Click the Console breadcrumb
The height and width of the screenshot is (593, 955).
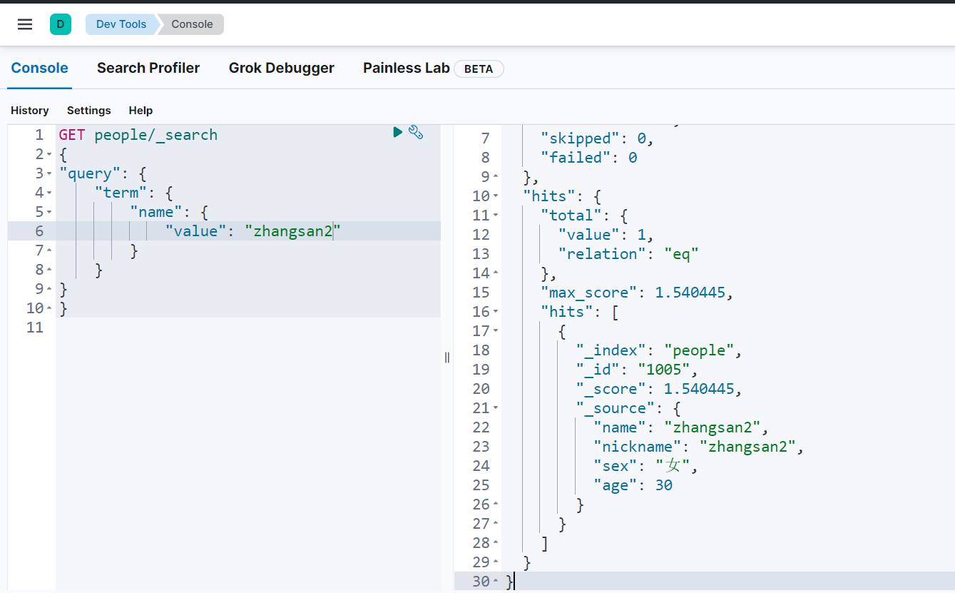[192, 24]
